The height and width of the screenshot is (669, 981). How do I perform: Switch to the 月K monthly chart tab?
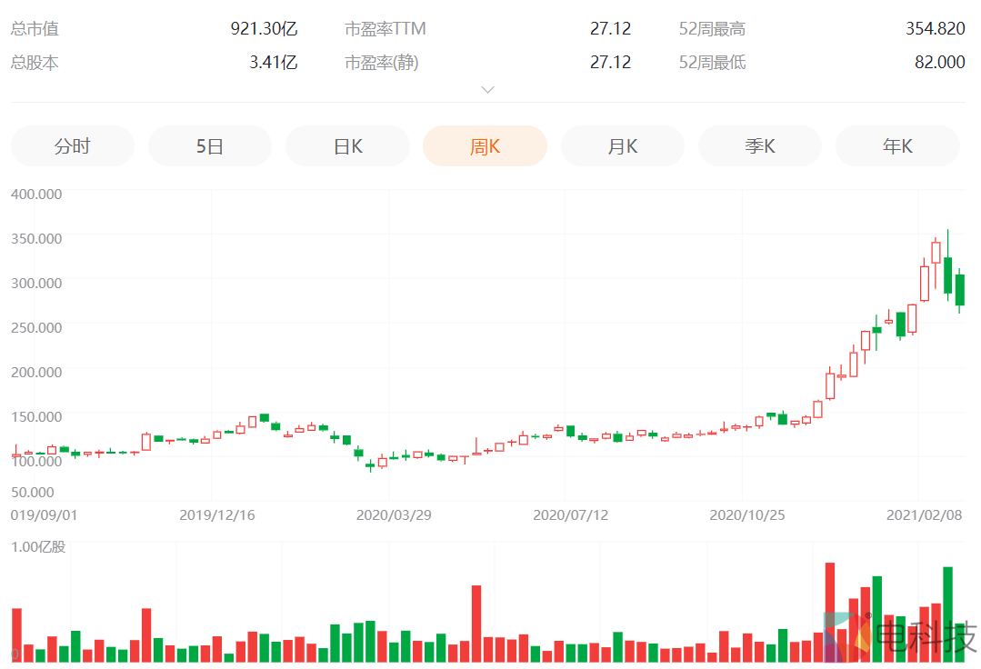click(622, 146)
